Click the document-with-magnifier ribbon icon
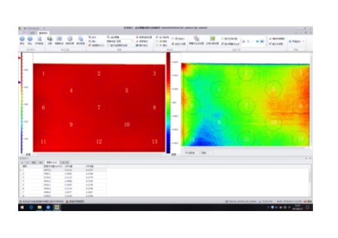 coord(39,39)
